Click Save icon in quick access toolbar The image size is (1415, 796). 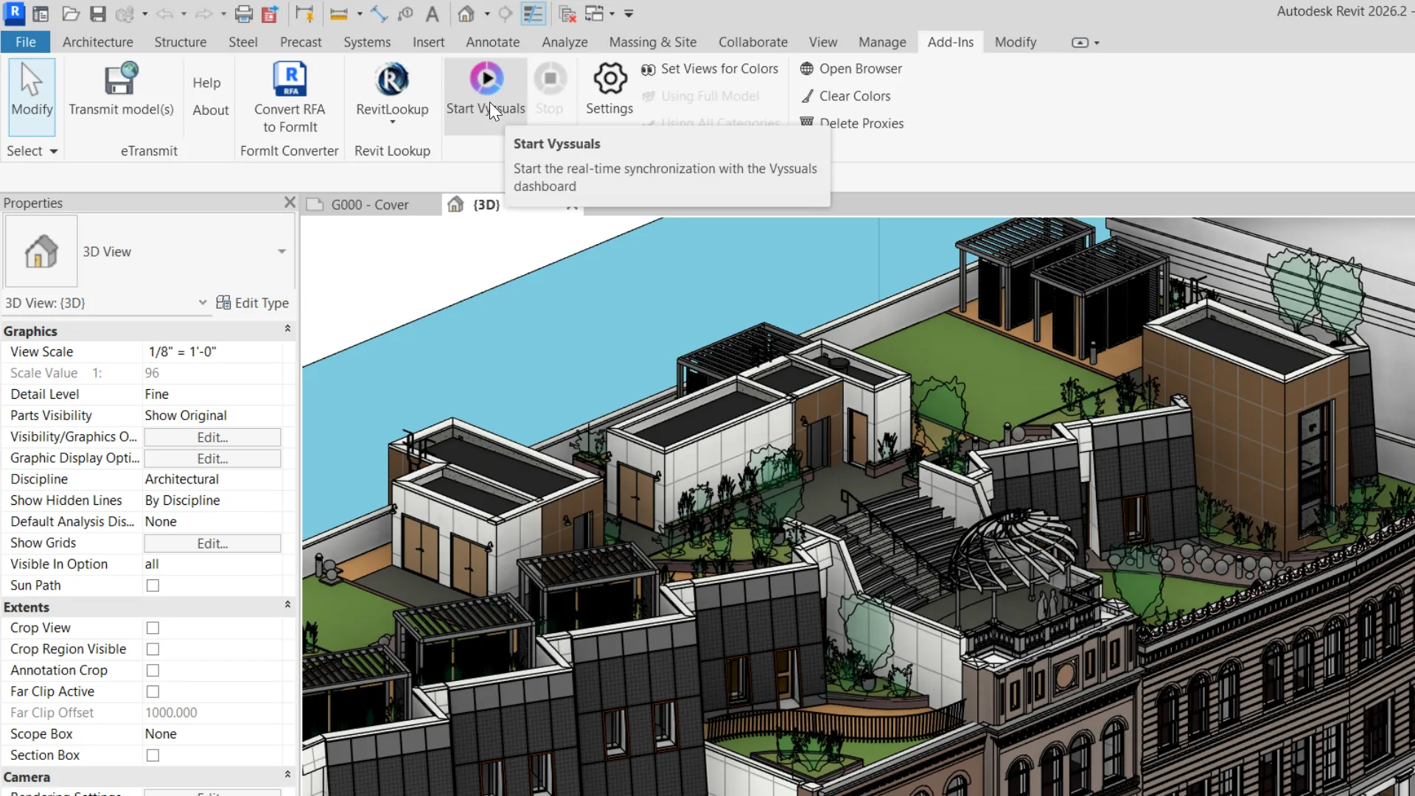click(x=97, y=14)
